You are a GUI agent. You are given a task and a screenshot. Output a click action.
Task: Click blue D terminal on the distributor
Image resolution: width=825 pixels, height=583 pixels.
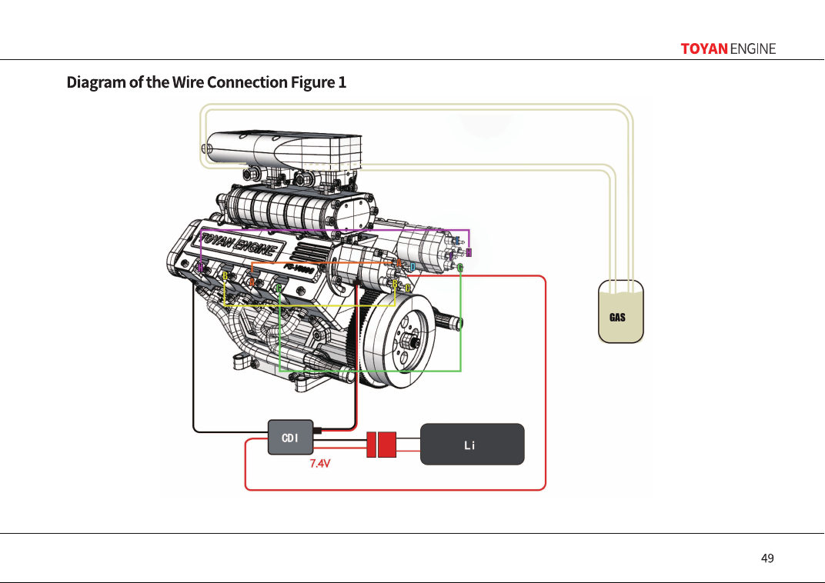coord(412,267)
